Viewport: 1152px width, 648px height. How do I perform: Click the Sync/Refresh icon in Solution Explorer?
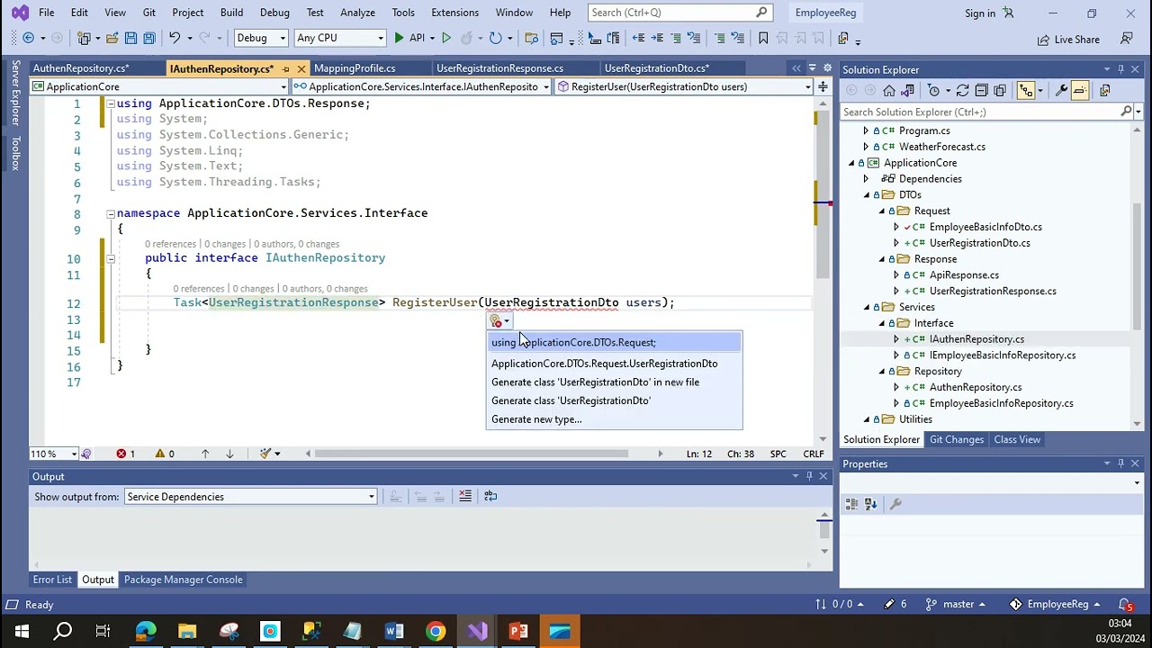962,91
